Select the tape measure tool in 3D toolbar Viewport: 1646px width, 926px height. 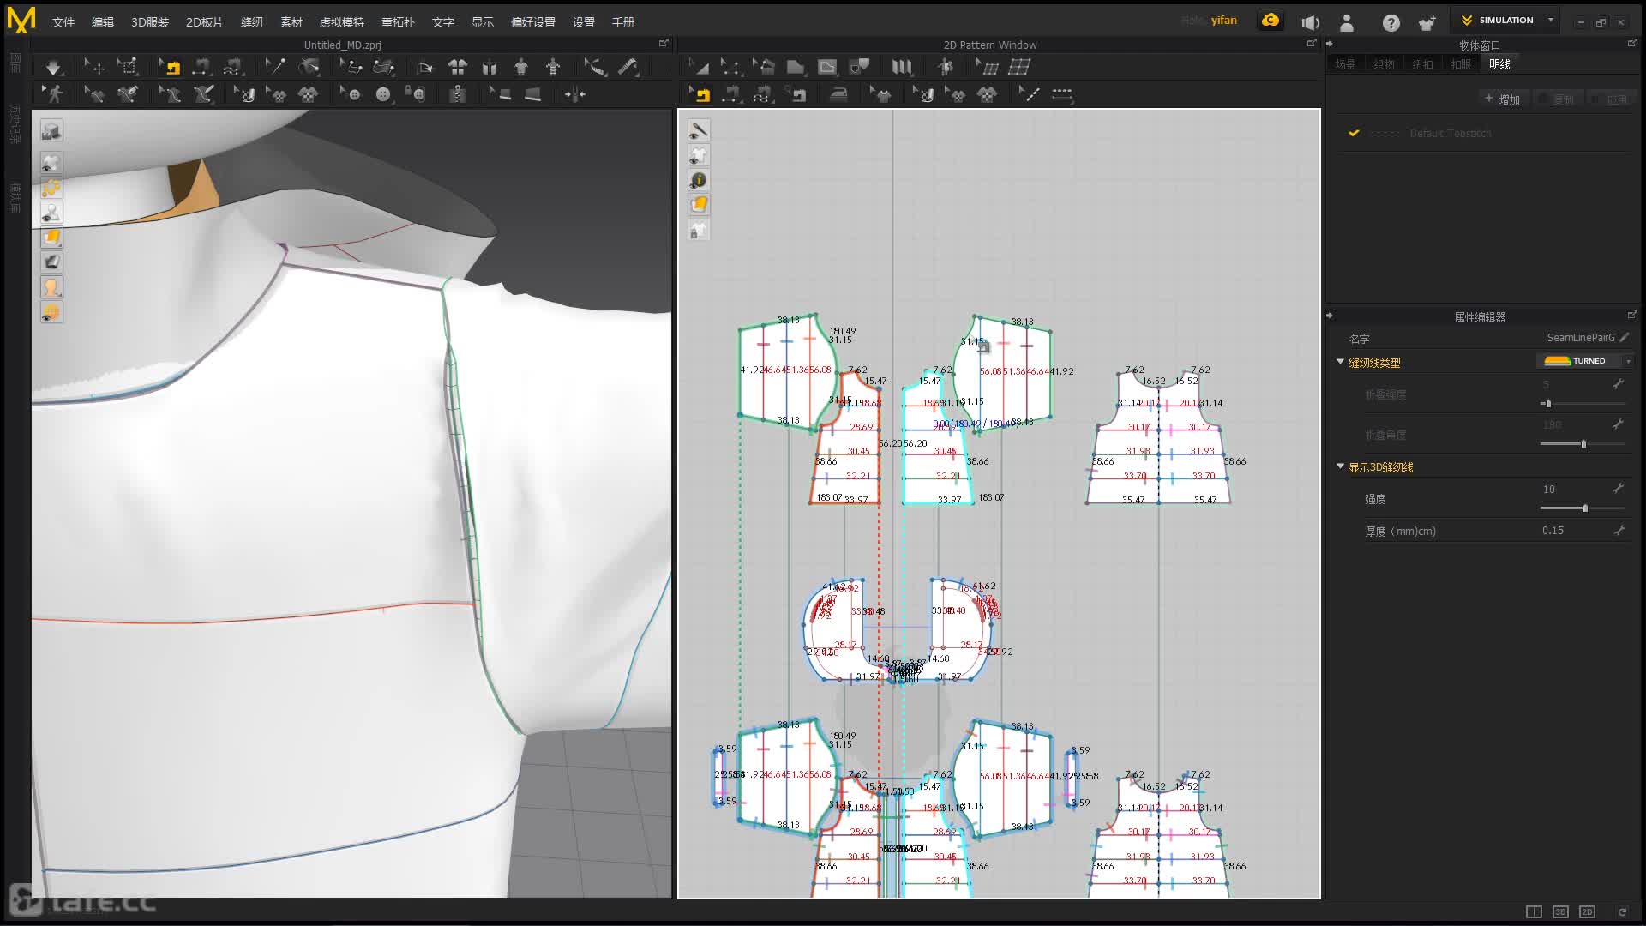click(629, 67)
